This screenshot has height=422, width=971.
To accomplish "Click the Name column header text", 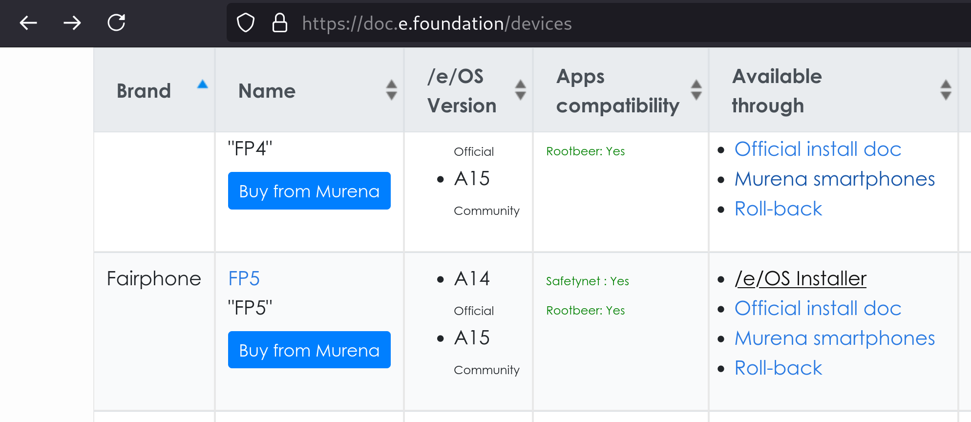I will coord(267,91).
